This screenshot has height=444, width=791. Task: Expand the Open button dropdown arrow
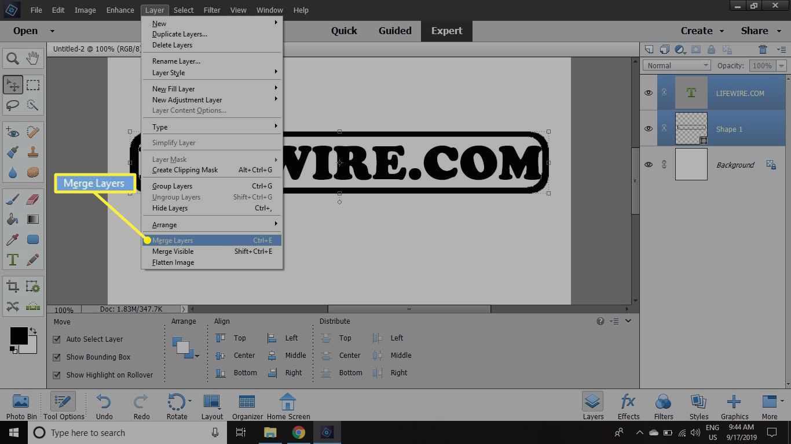(52, 31)
